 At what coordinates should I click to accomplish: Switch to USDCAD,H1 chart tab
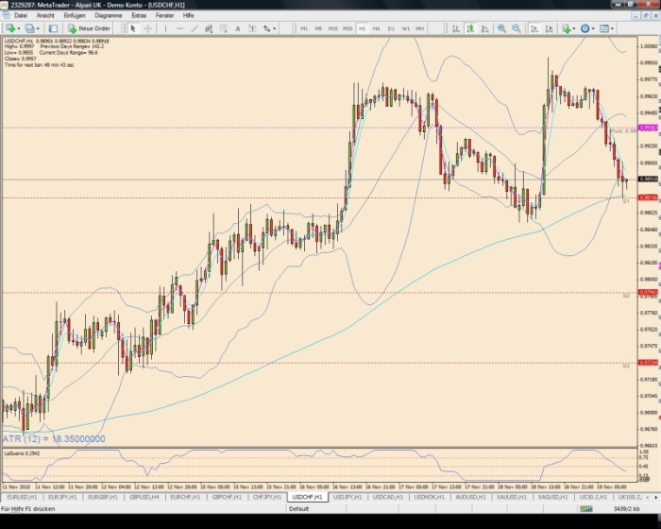click(x=388, y=497)
